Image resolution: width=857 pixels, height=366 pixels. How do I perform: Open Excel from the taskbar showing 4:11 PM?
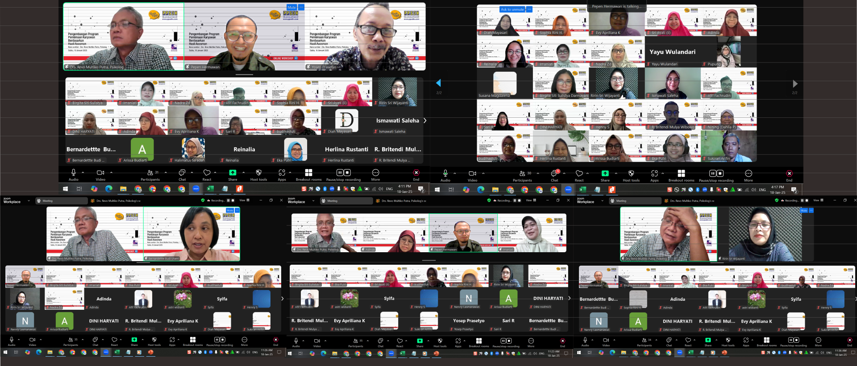click(210, 189)
